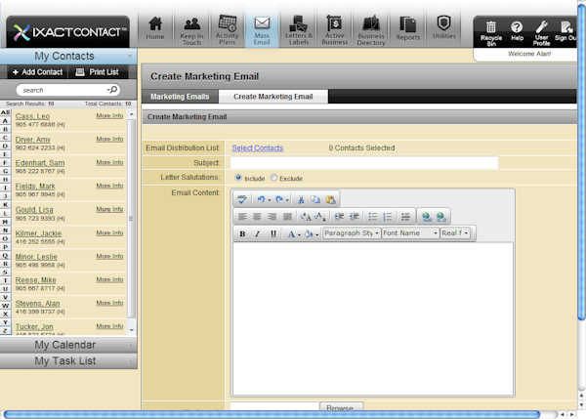Select the Exclude salutation option
Viewport: 586px width, 419px height.
click(273, 179)
